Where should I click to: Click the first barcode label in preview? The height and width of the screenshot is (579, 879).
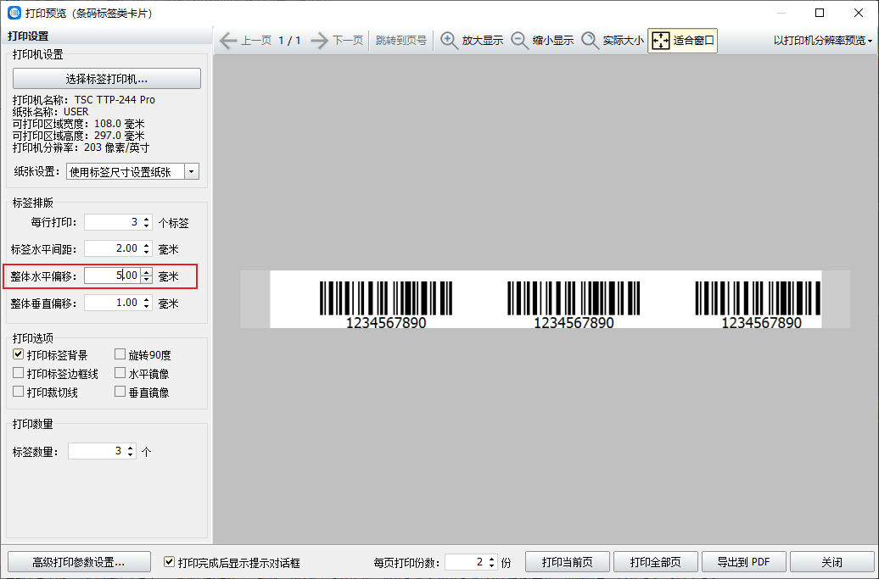point(386,304)
